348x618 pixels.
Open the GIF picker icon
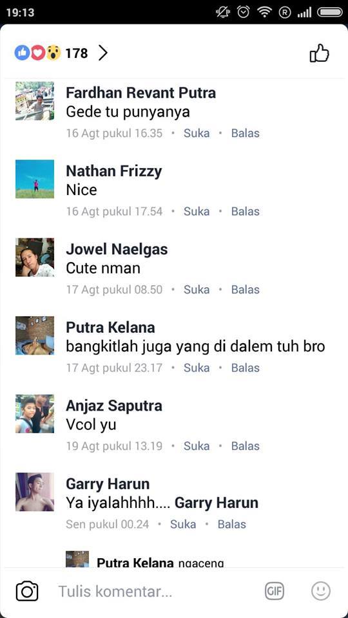(275, 591)
